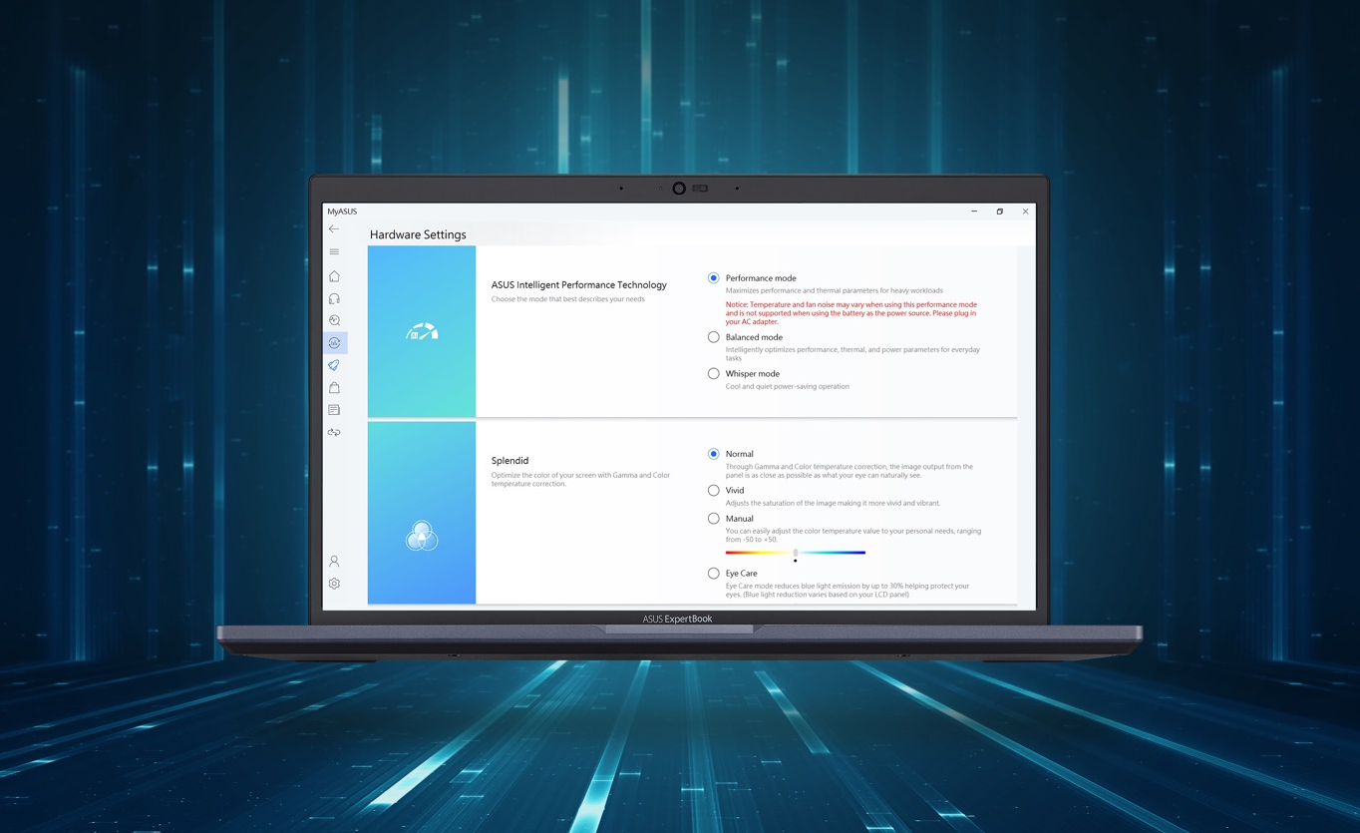Click the red end of temperature slider
The height and width of the screenshot is (833, 1360).
pos(730,552)
